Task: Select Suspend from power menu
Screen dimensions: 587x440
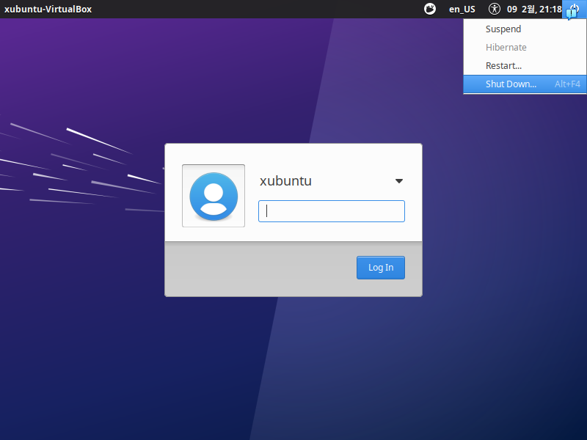Action: pos(525,29)
